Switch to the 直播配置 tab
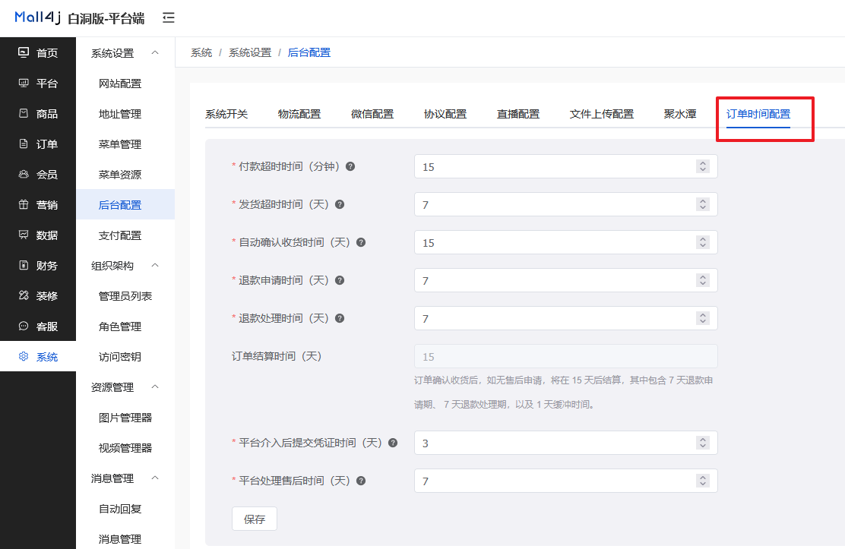This screenshot has height=549, width=845. click(518, 114)
